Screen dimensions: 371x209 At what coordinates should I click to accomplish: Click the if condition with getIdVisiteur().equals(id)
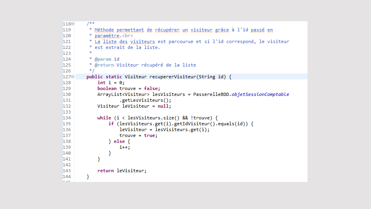point(181,124)
